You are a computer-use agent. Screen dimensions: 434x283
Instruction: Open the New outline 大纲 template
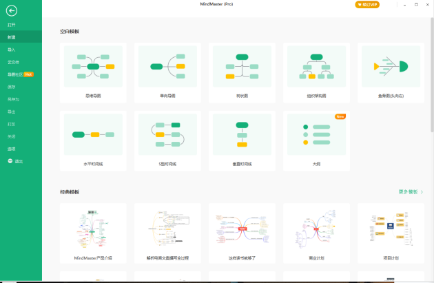click(x=316, y=140)
